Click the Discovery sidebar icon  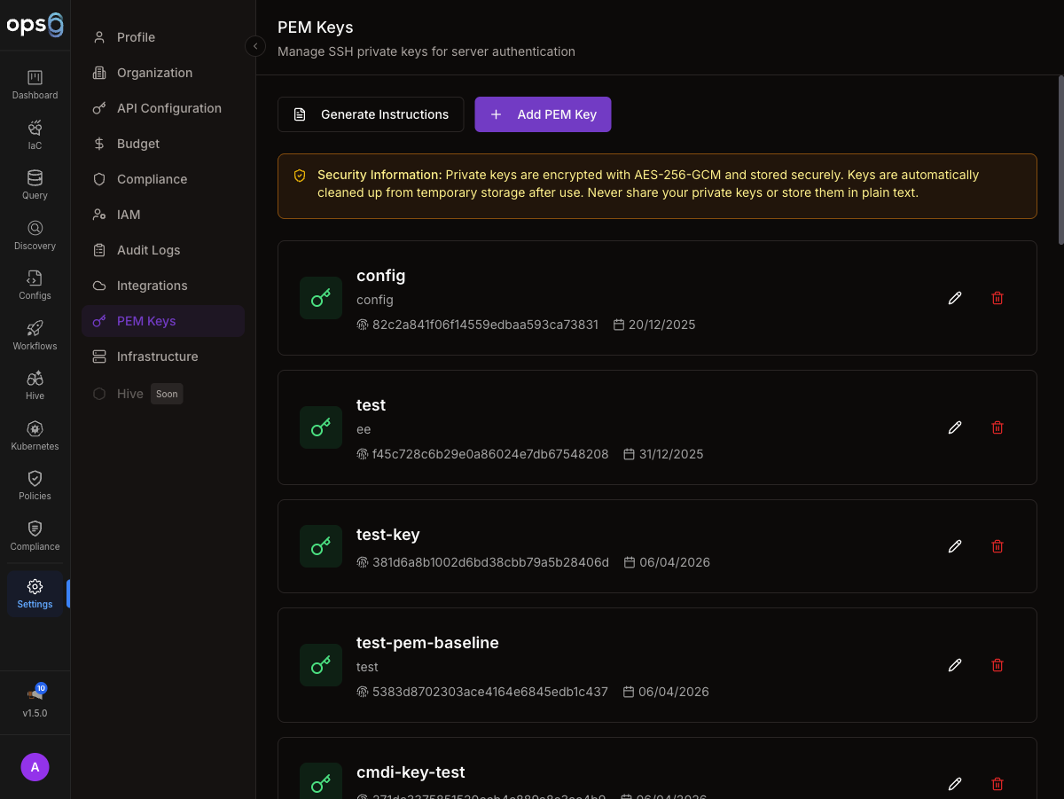tap(35, 233)
